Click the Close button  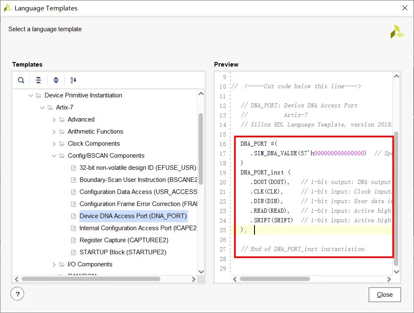pos(385,295)
